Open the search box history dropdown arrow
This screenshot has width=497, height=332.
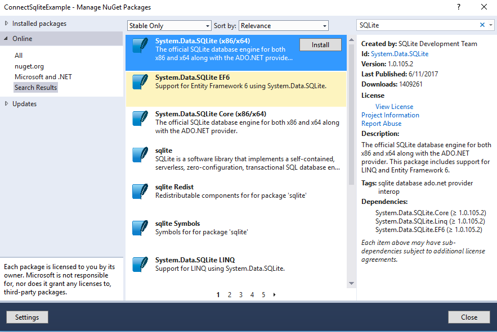click(491, 25)
